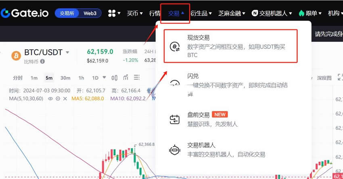Screen dimensions: 343x179
Task: Click the chart list settings icon
Action: click(x=137, y=77)
